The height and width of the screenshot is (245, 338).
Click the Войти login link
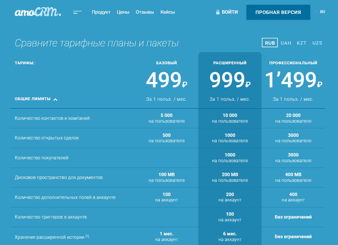click(230, 12)
